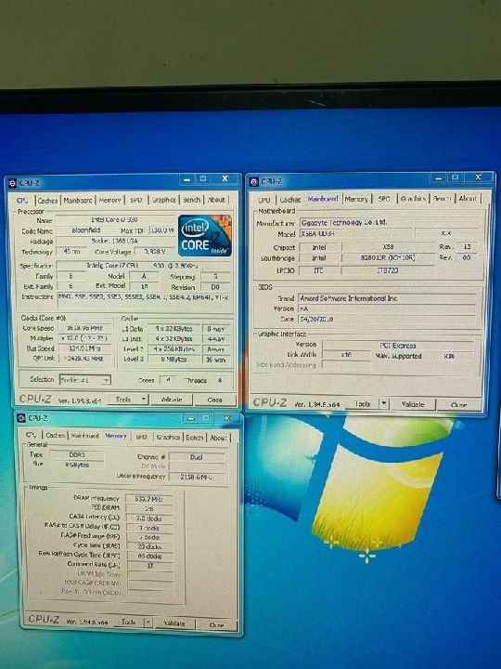Click CPU-Z app icon in Mainboard window title bar
Screen dimensions: 501x669
(x=254, y=182)
